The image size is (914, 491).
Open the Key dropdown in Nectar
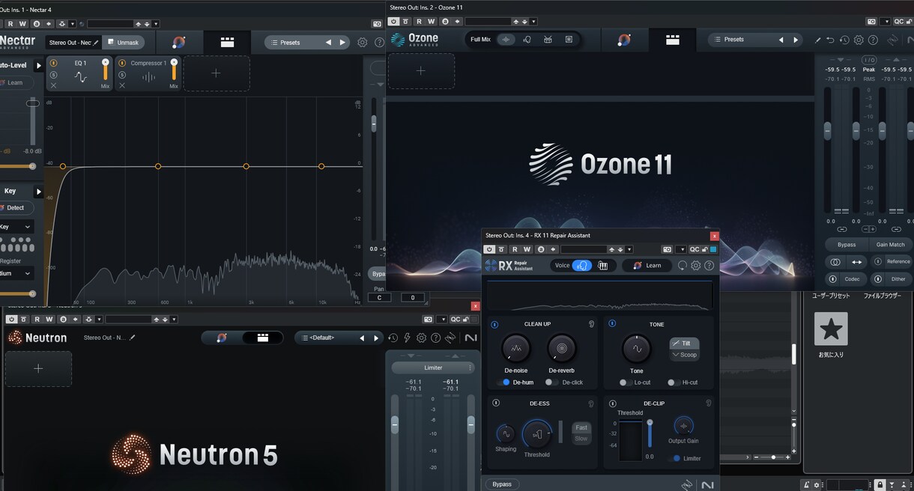16,227
